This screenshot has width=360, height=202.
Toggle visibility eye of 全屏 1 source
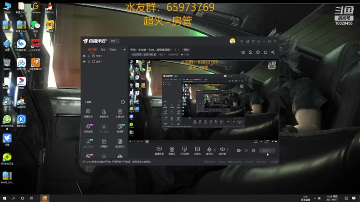(x=84, y=61)
